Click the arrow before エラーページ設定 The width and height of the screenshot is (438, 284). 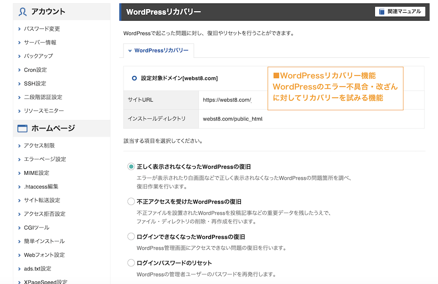click(x=19, y=160)
